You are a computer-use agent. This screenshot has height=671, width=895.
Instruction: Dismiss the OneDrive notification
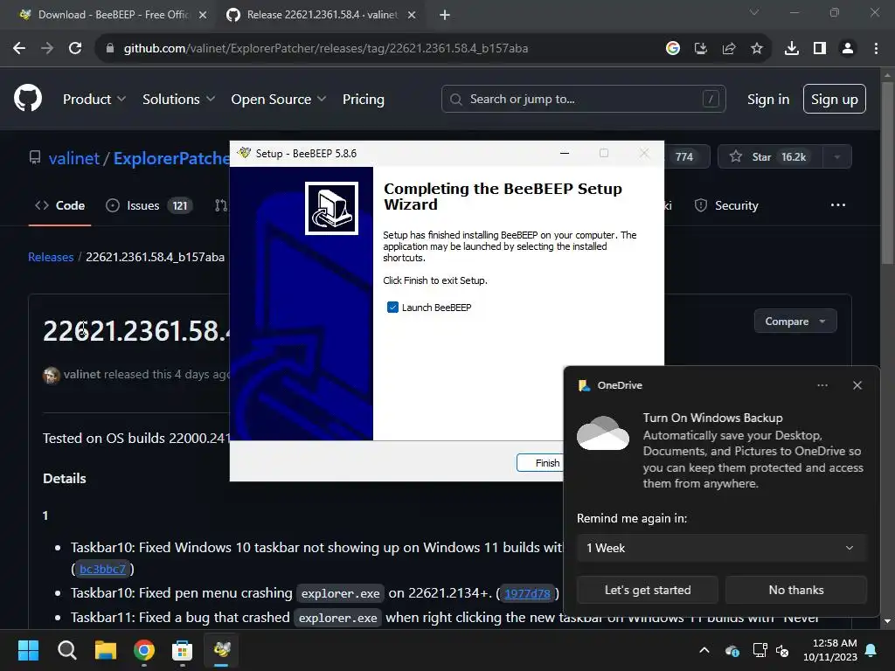pos(857,385)
